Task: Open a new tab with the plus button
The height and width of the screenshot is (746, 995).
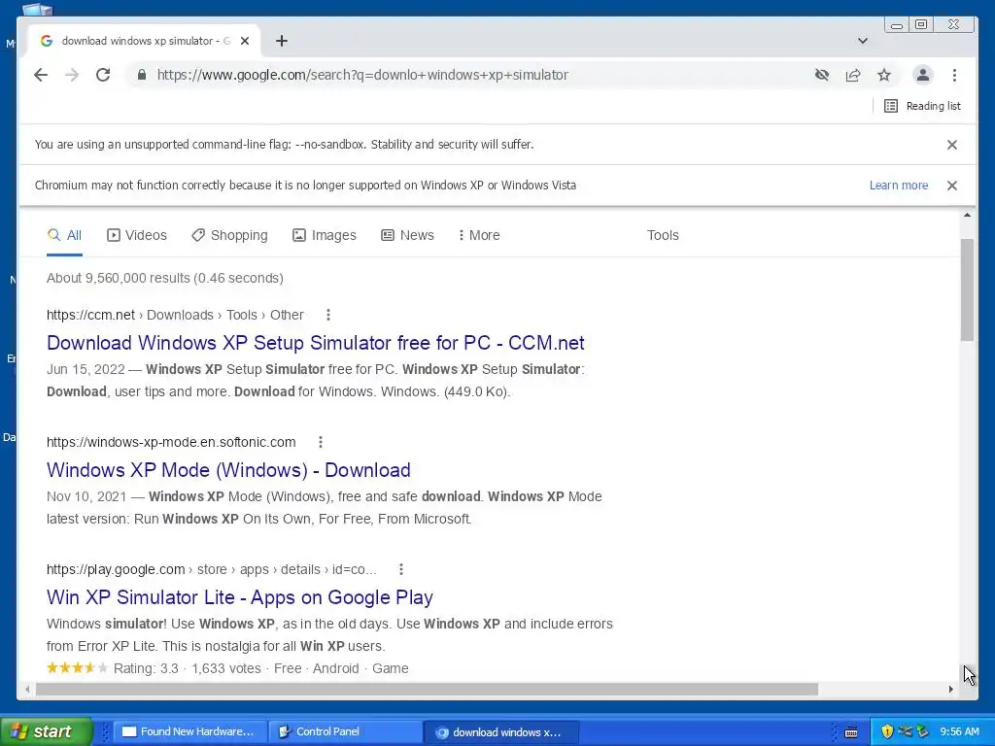Action: pos(282,41)
